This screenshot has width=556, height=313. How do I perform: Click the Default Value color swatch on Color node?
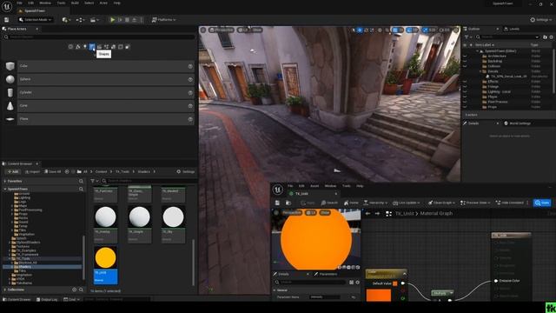point(395,283)
